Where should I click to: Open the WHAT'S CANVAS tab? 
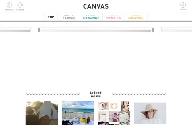click(69, 17)
